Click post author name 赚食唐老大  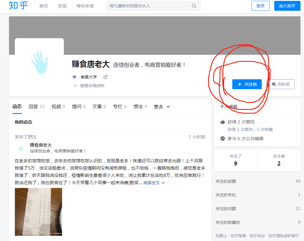[x=41, y=145]
